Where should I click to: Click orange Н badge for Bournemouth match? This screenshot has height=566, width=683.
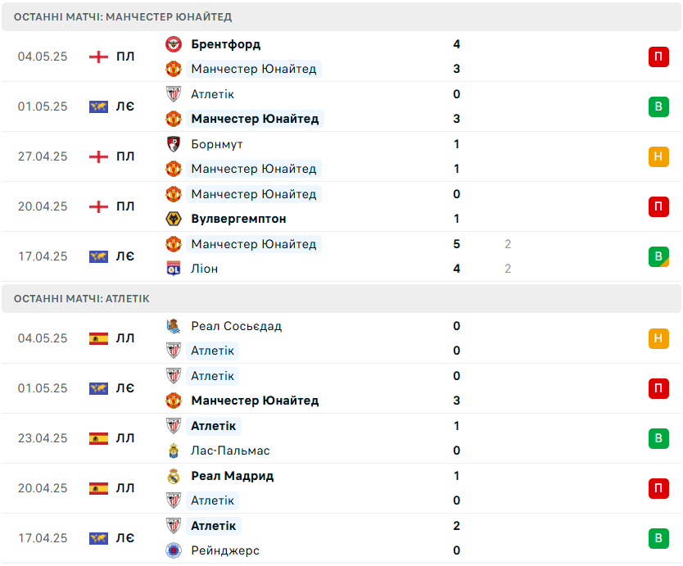pyautogui.click(x=658, y=156)
